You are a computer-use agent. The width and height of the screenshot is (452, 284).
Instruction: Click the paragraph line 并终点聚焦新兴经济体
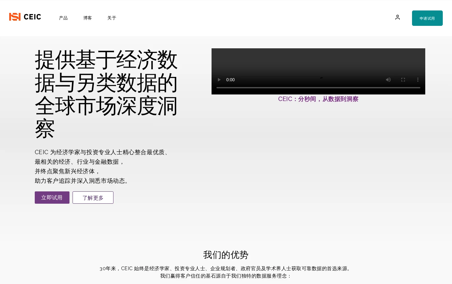[x=67, y=171]
